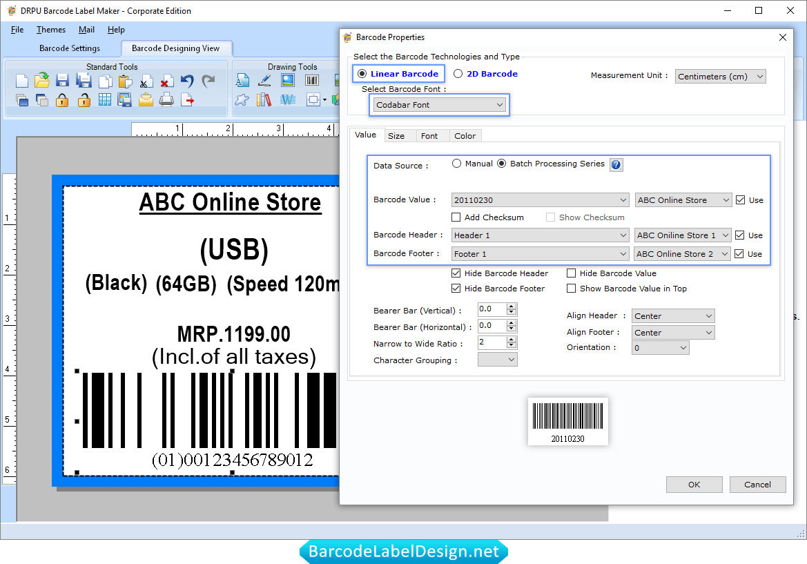Click the New document icon in Standard Tools

pyautogui.click(x=21, y=81)
